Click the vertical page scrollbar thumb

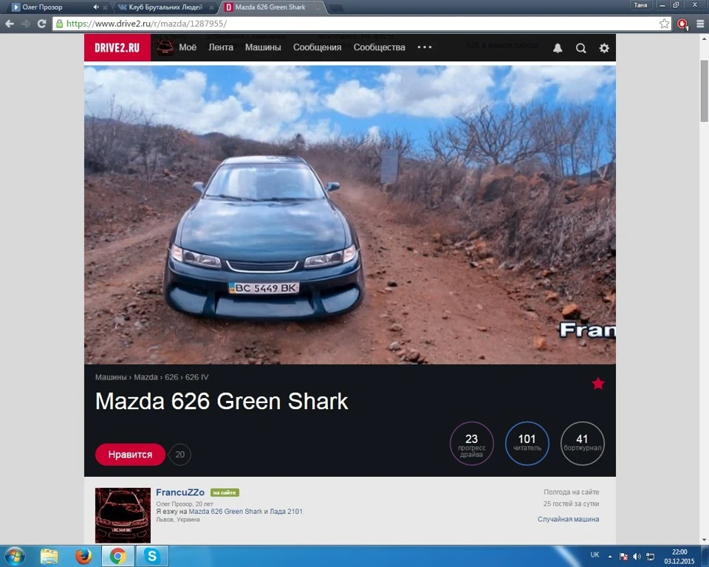pos(704,91)
